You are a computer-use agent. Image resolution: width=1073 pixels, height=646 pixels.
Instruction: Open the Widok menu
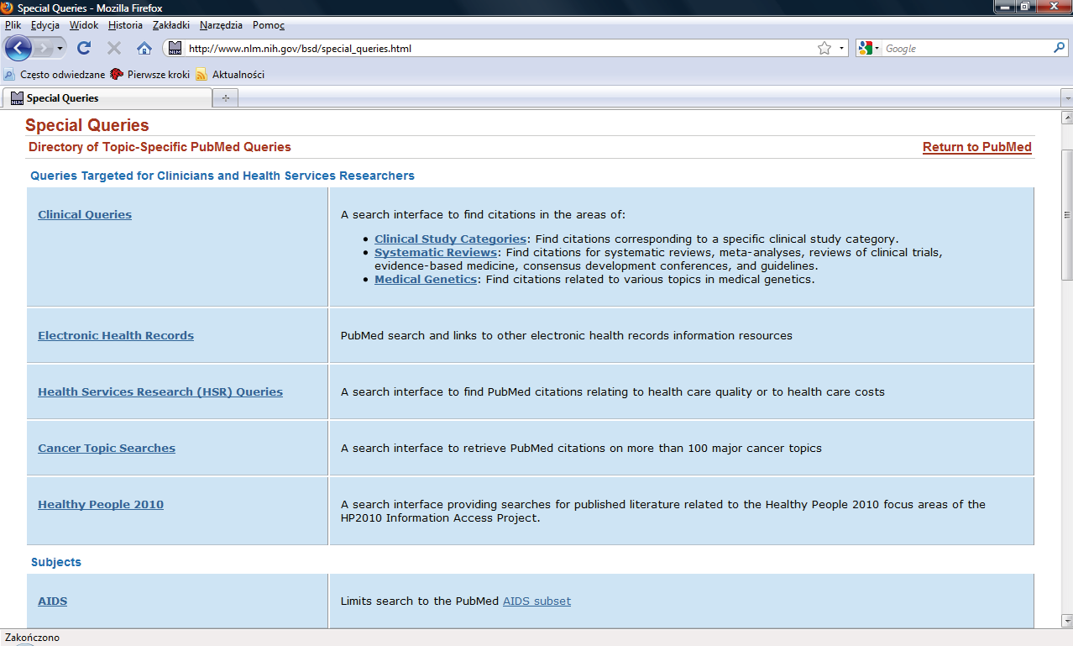pos(84,25)
